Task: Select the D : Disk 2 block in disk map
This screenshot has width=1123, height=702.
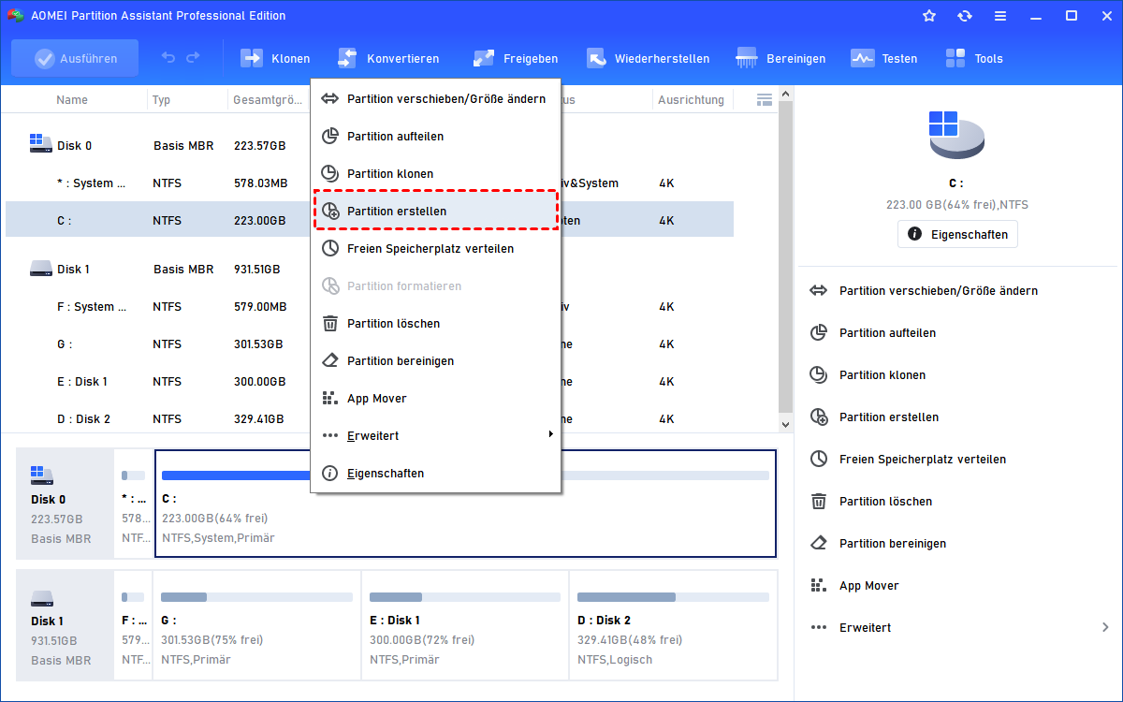Action: (673, 625)
